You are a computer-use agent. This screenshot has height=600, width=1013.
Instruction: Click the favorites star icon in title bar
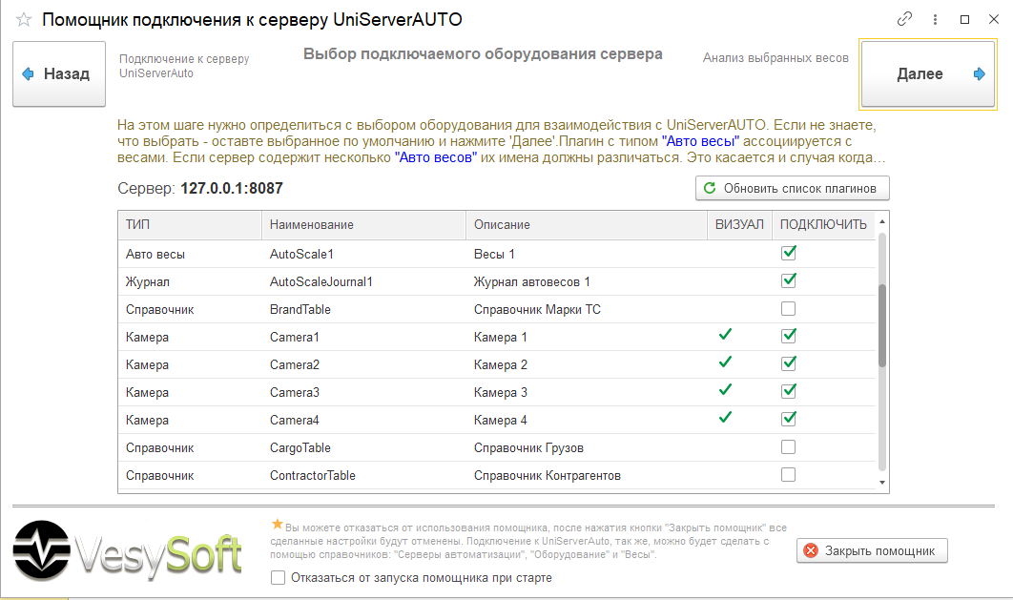tap(24, 20)
